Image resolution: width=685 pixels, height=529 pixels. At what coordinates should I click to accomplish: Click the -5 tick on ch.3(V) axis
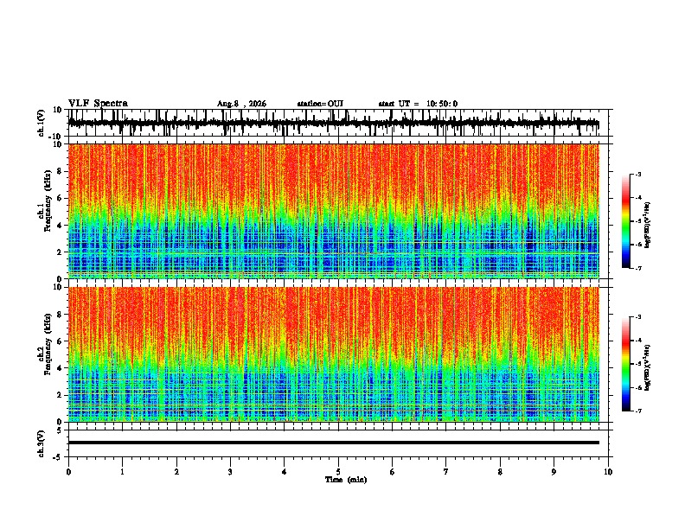point(58,457)
